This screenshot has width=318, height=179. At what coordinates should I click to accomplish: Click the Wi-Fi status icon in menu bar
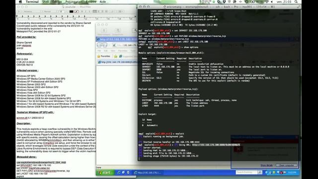(x=267, y=1)
